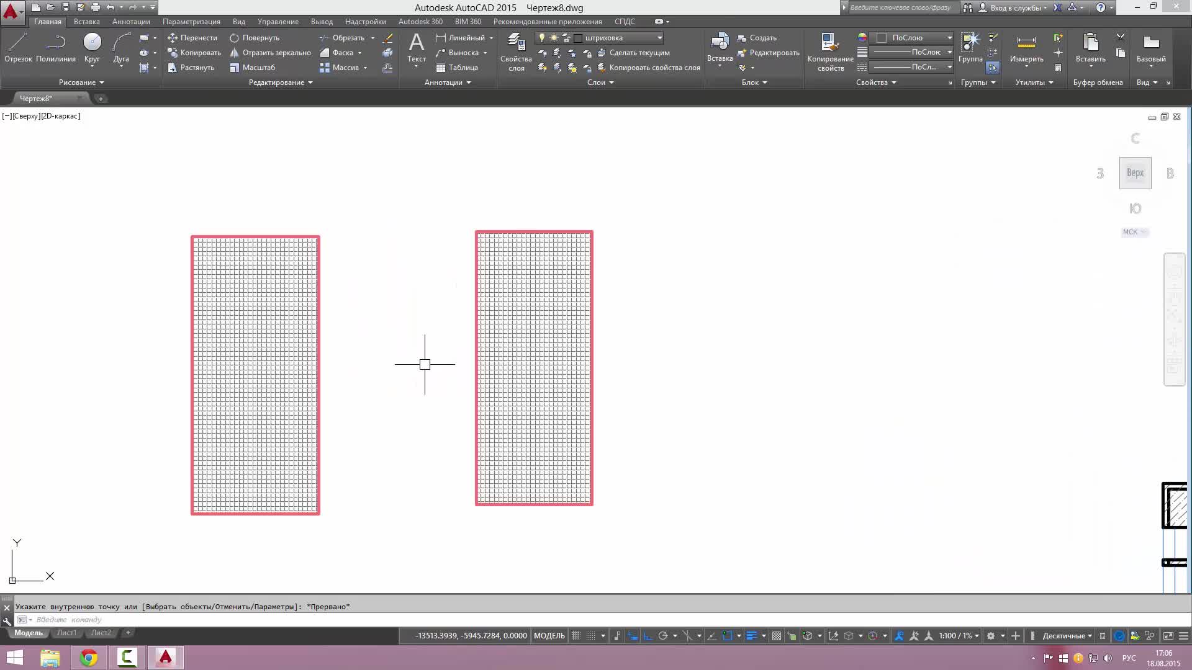
Task: Click the Группа group tool icon
Action: point(970,48)
